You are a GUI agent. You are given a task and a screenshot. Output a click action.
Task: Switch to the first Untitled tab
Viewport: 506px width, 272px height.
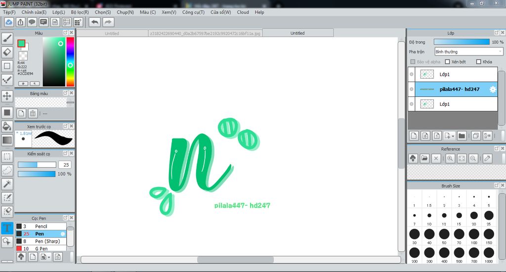[x=112, y=33]
